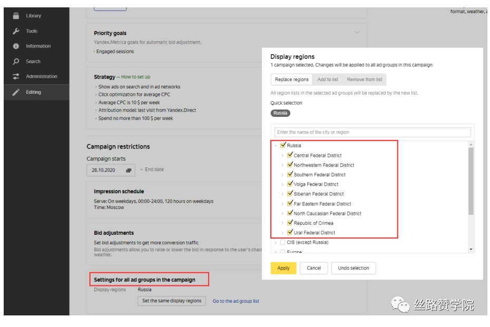This screenshot has height=327, width=490.
Task: Select the Tools icon in the sidebar
Action: [15, 31]
